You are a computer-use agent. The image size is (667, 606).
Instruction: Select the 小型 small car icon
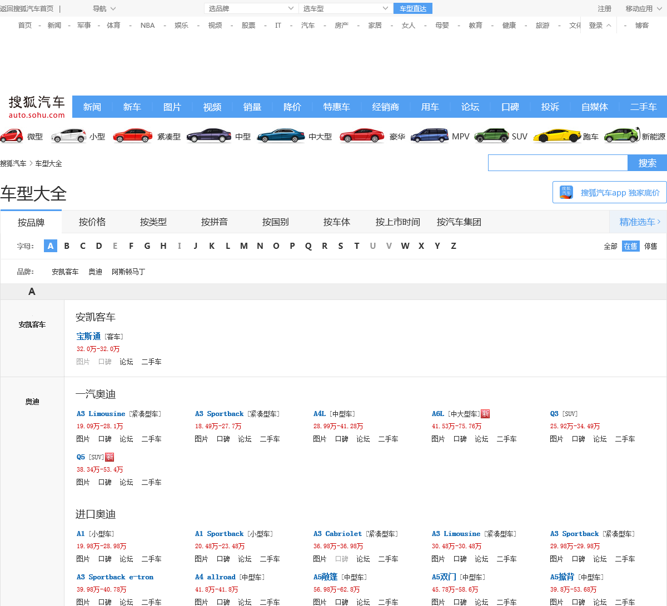pyautogui.click(x=68, y=136)
